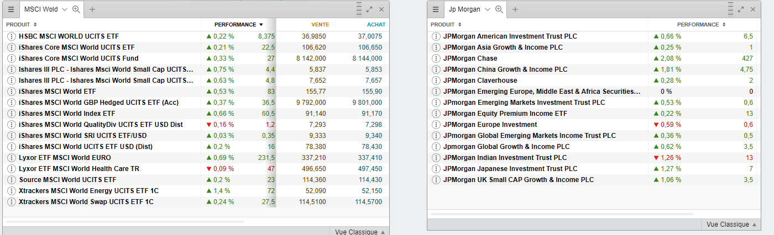Add a new tab in the MSCI Wold panel
Viewport: 774px width, 235px height.
(92, 9)
